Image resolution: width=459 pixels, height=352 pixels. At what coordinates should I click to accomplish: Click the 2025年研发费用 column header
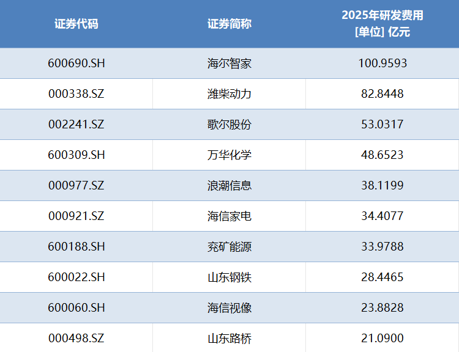pyautogui.click(x=382, y=24)
